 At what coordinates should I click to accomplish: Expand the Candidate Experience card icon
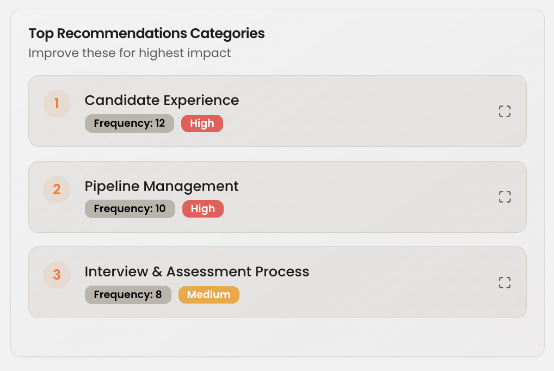pyautogui.click(x=504, y=111)
